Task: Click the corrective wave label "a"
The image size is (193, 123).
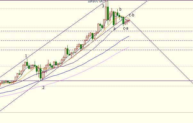Action: coord(114,29)
